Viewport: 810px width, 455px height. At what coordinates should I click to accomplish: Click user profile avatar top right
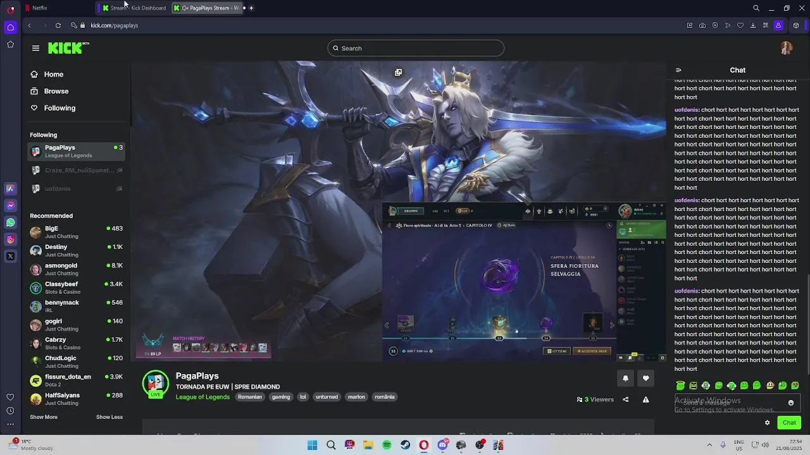[x=786, y=48]
